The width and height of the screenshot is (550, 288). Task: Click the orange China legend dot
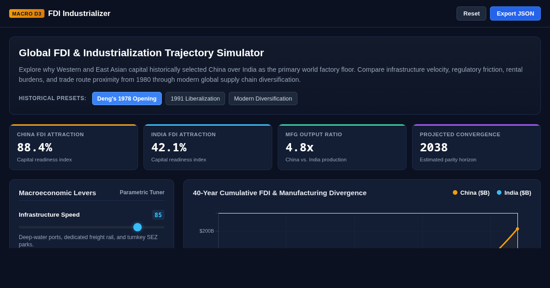[x=455, y=192]
